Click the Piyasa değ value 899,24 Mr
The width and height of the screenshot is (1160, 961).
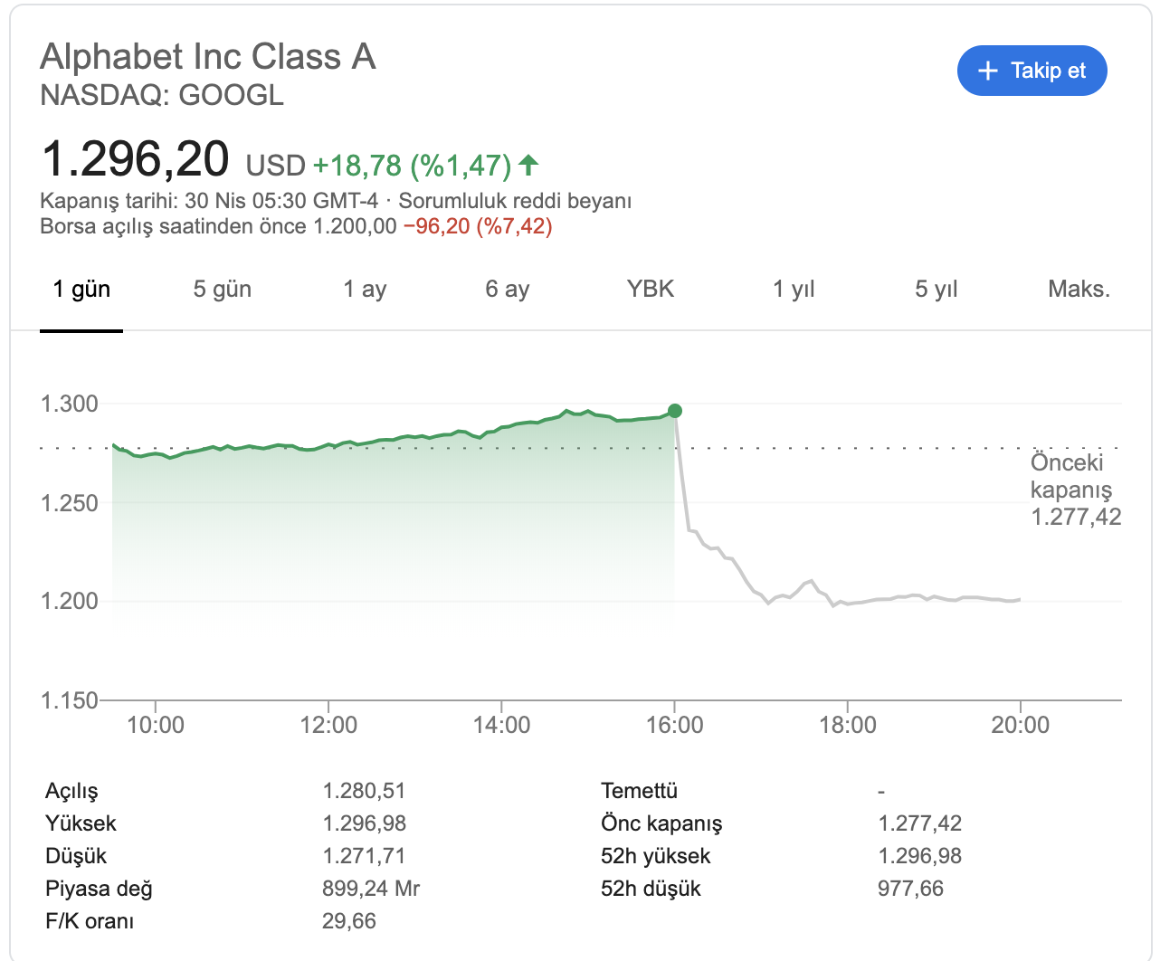[371, 889]
